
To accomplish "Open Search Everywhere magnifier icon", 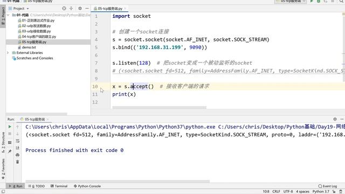I will 342,1.
